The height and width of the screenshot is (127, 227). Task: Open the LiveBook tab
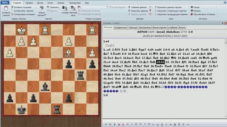173,28
